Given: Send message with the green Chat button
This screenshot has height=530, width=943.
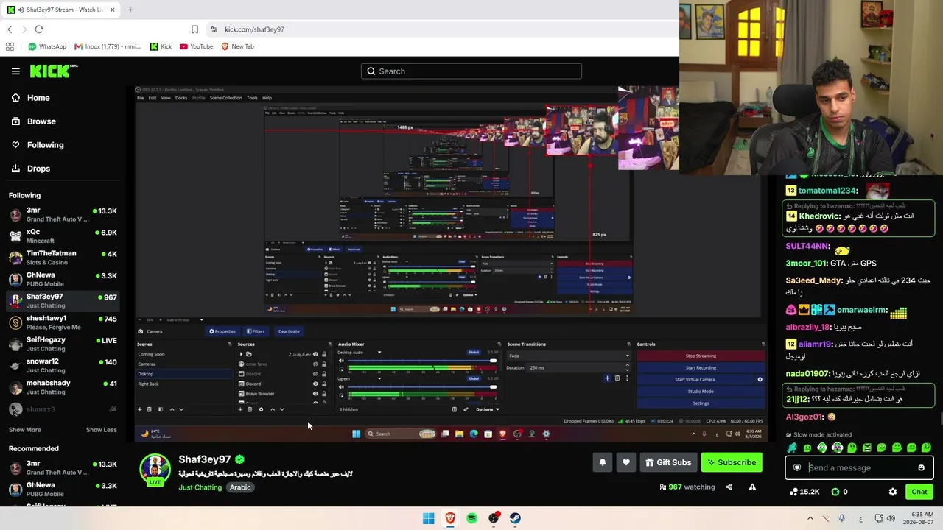Looking at the screenshot, I should [919, 492].
